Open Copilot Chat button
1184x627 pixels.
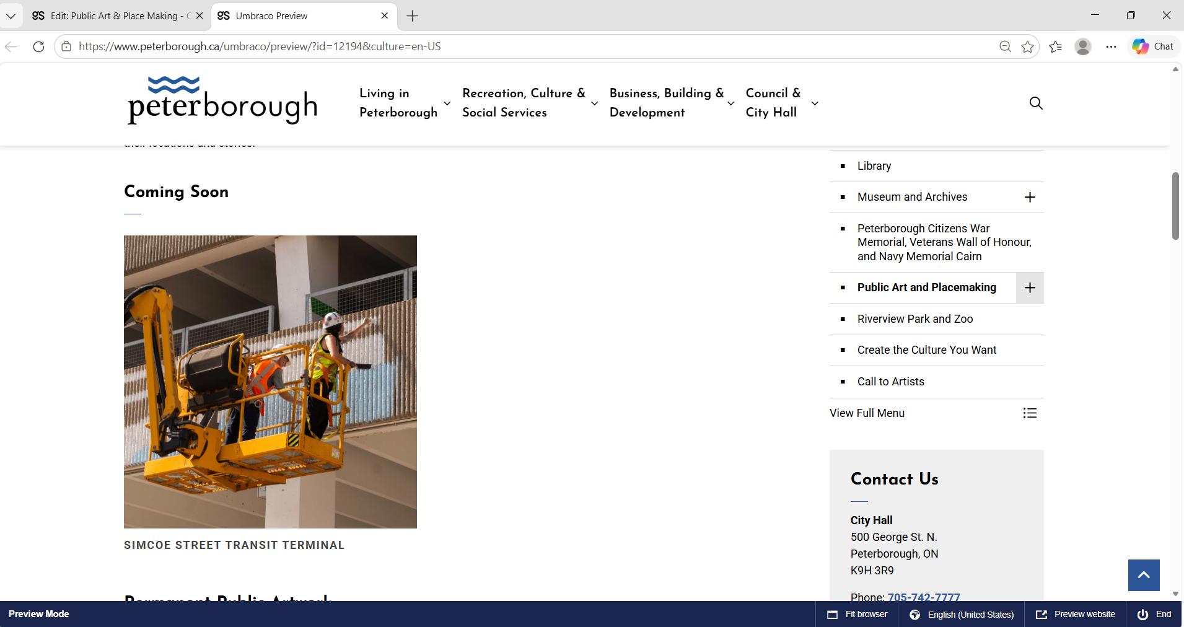[1153, 46]
